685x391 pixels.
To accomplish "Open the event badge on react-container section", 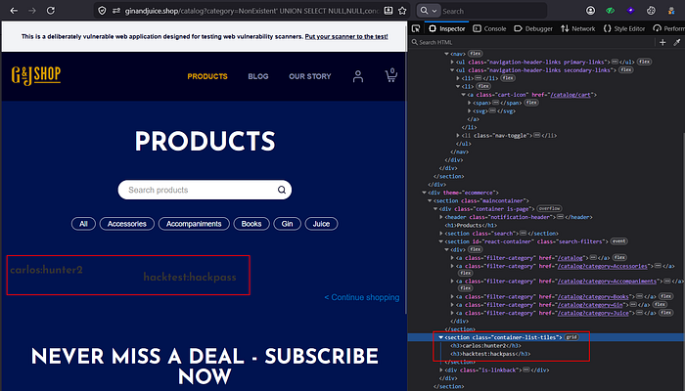I will click(x=619, y=241).
